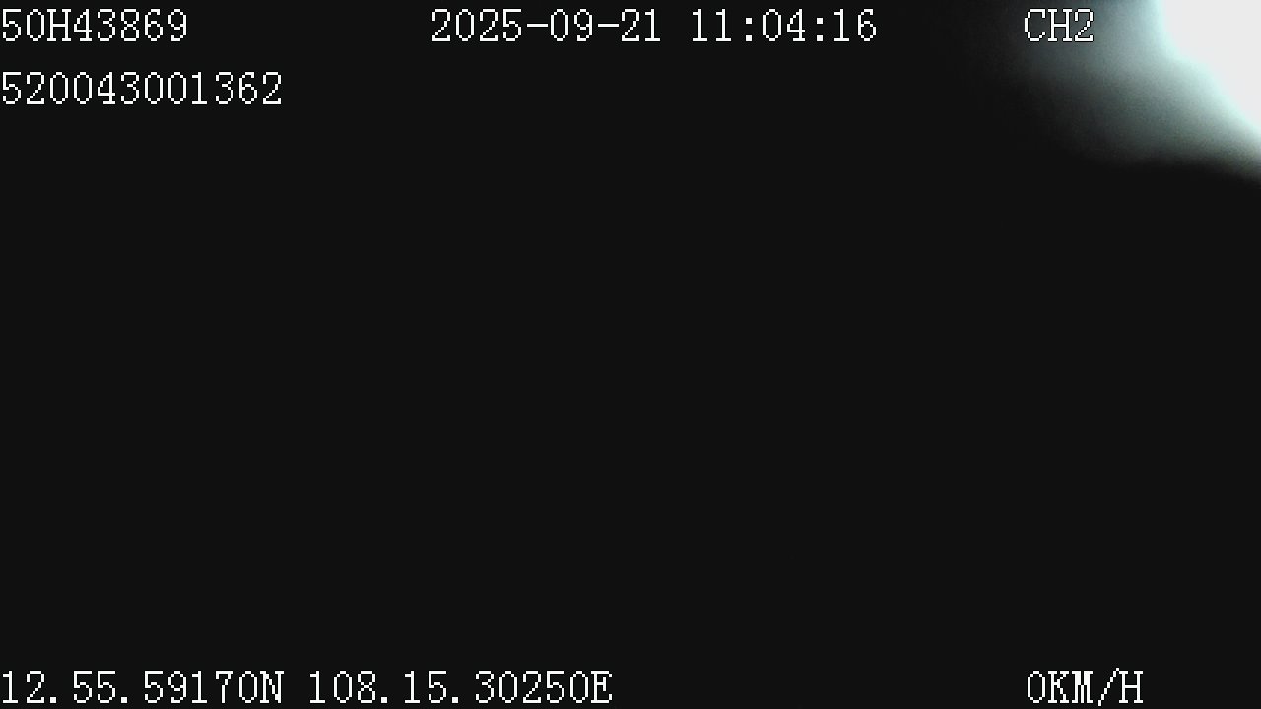Select the latitude reading 12.55.59170N
The height and width of the screenshot is (709, 1261).
142,687
